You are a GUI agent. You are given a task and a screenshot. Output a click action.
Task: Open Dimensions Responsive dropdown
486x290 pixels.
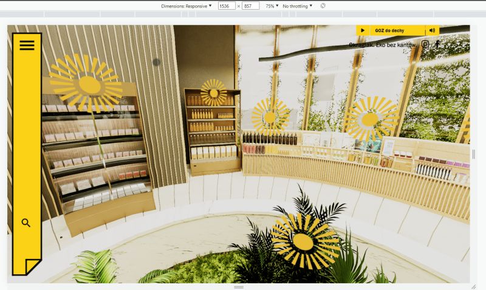(x=187, y=6)
